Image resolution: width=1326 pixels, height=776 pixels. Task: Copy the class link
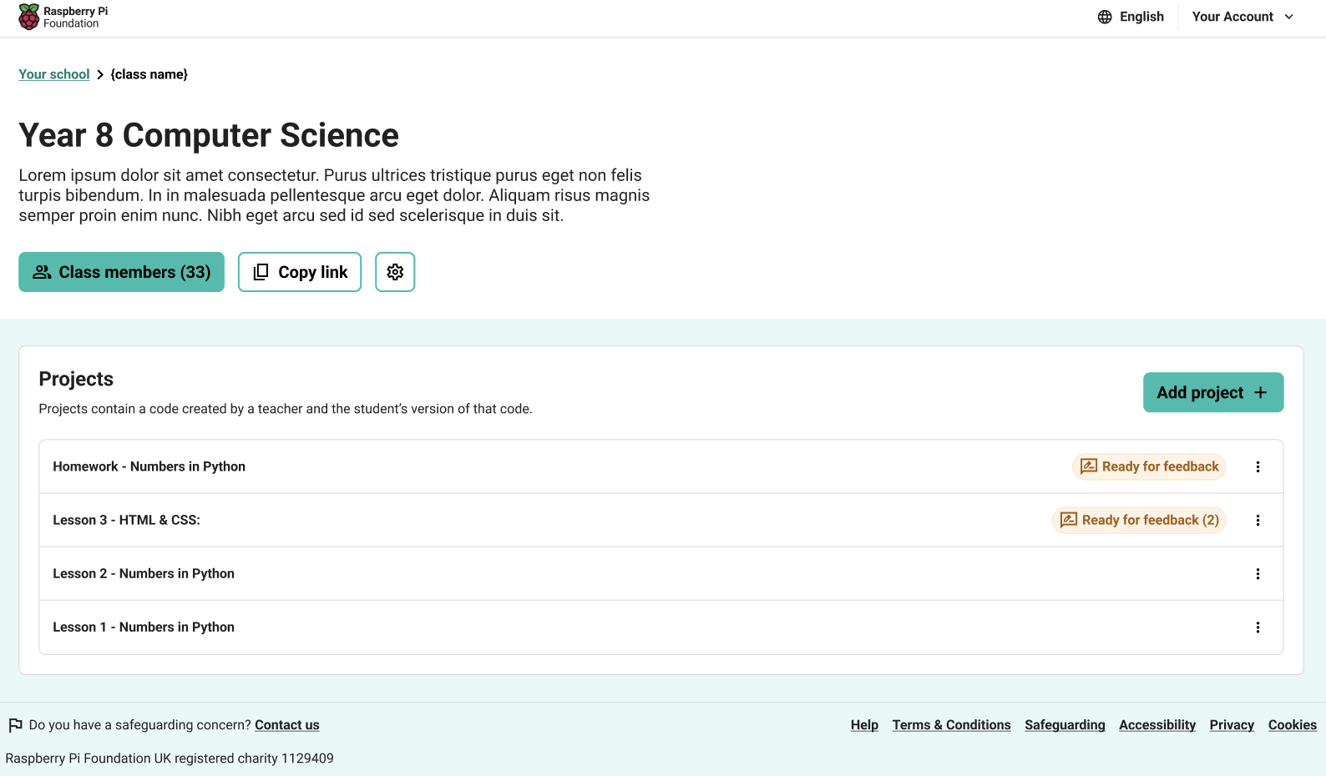300,272
